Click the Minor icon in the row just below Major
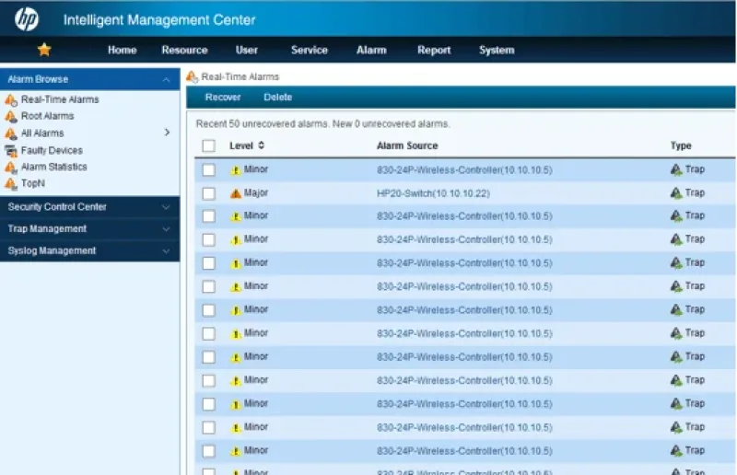Screen dimensions: 737x475 coord(236,216)
